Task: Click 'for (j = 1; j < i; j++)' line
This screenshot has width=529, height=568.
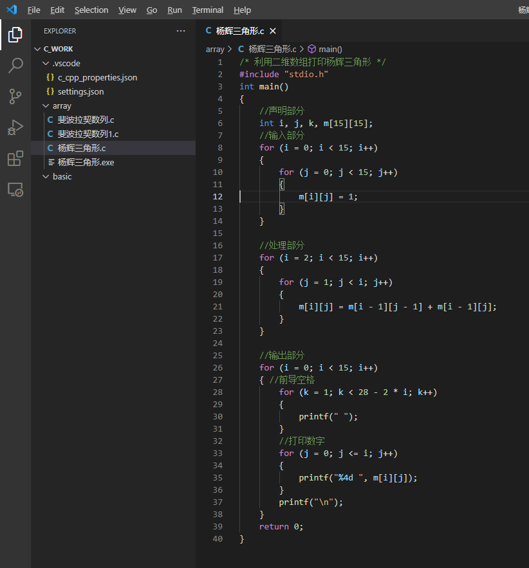Action: coord(335,282)
